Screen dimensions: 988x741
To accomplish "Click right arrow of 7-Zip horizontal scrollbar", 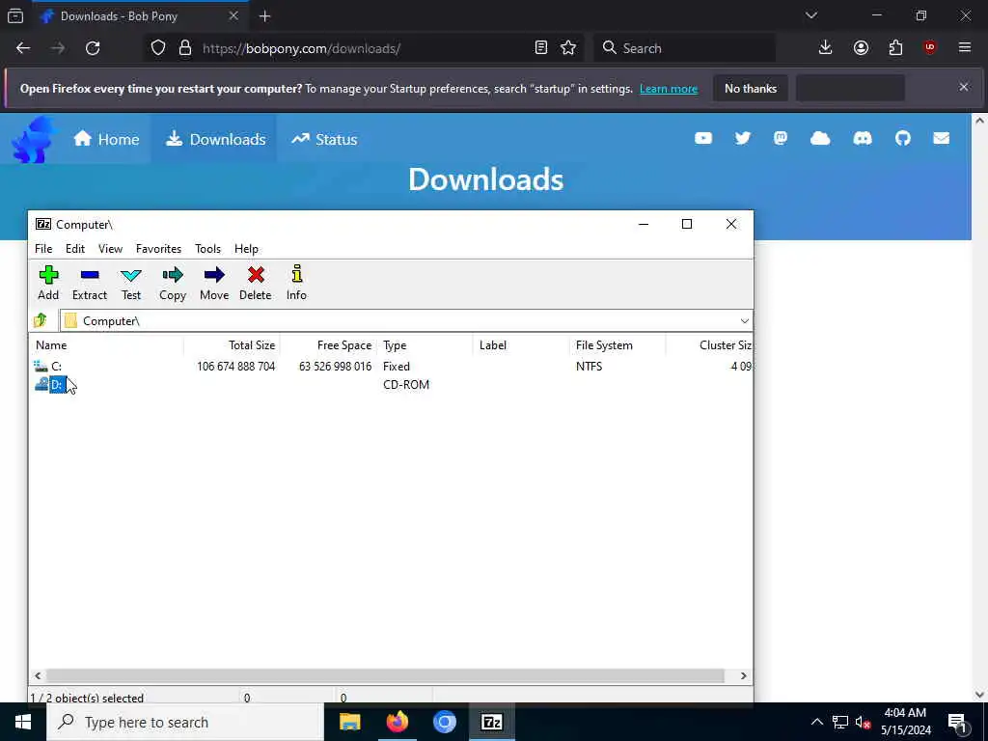I will (744, 675).
